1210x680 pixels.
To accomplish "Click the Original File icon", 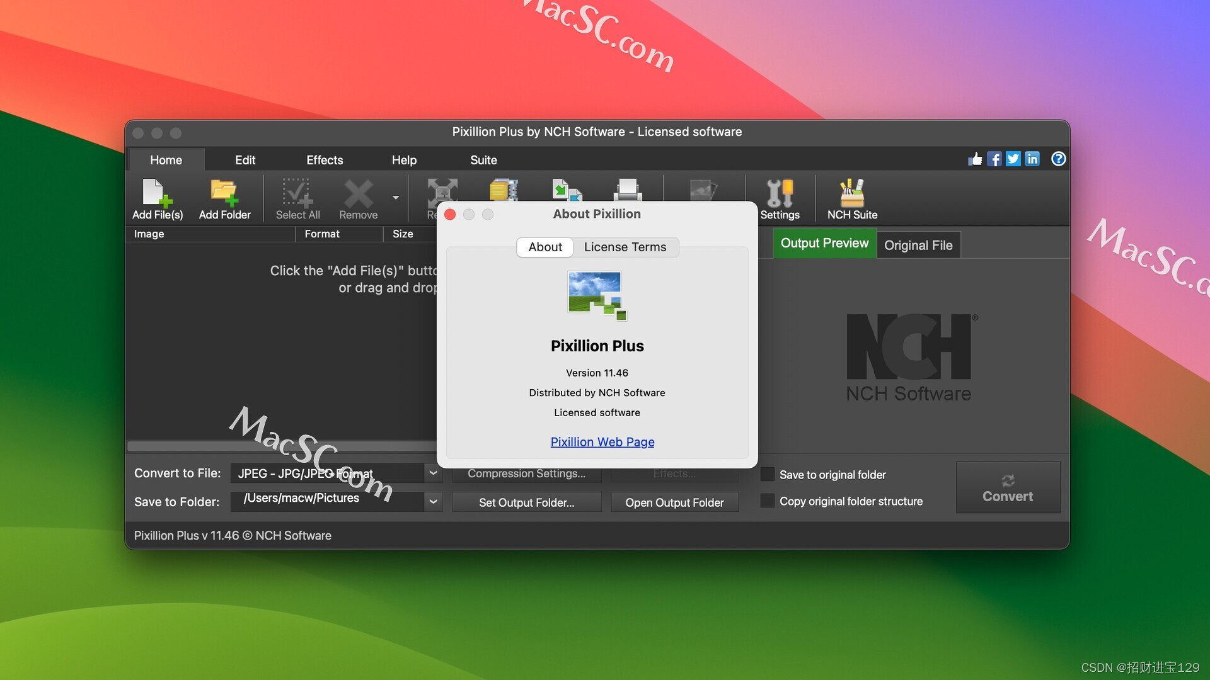I will [x=918, y=244].
